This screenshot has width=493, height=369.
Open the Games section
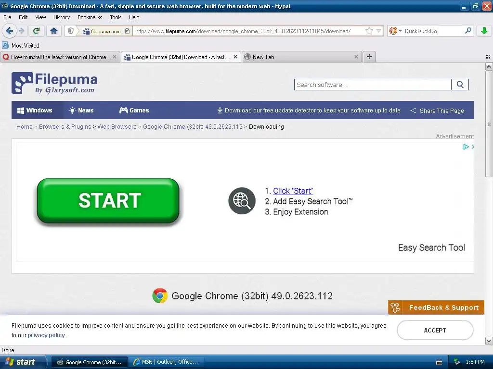coord(134,110)
